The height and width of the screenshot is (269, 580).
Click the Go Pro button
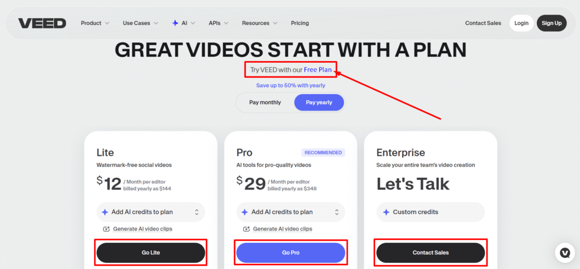point(291,253)
